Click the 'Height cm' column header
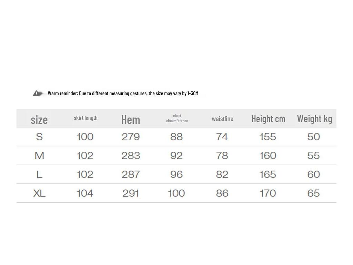353x265 pixels. coord(268,119)
